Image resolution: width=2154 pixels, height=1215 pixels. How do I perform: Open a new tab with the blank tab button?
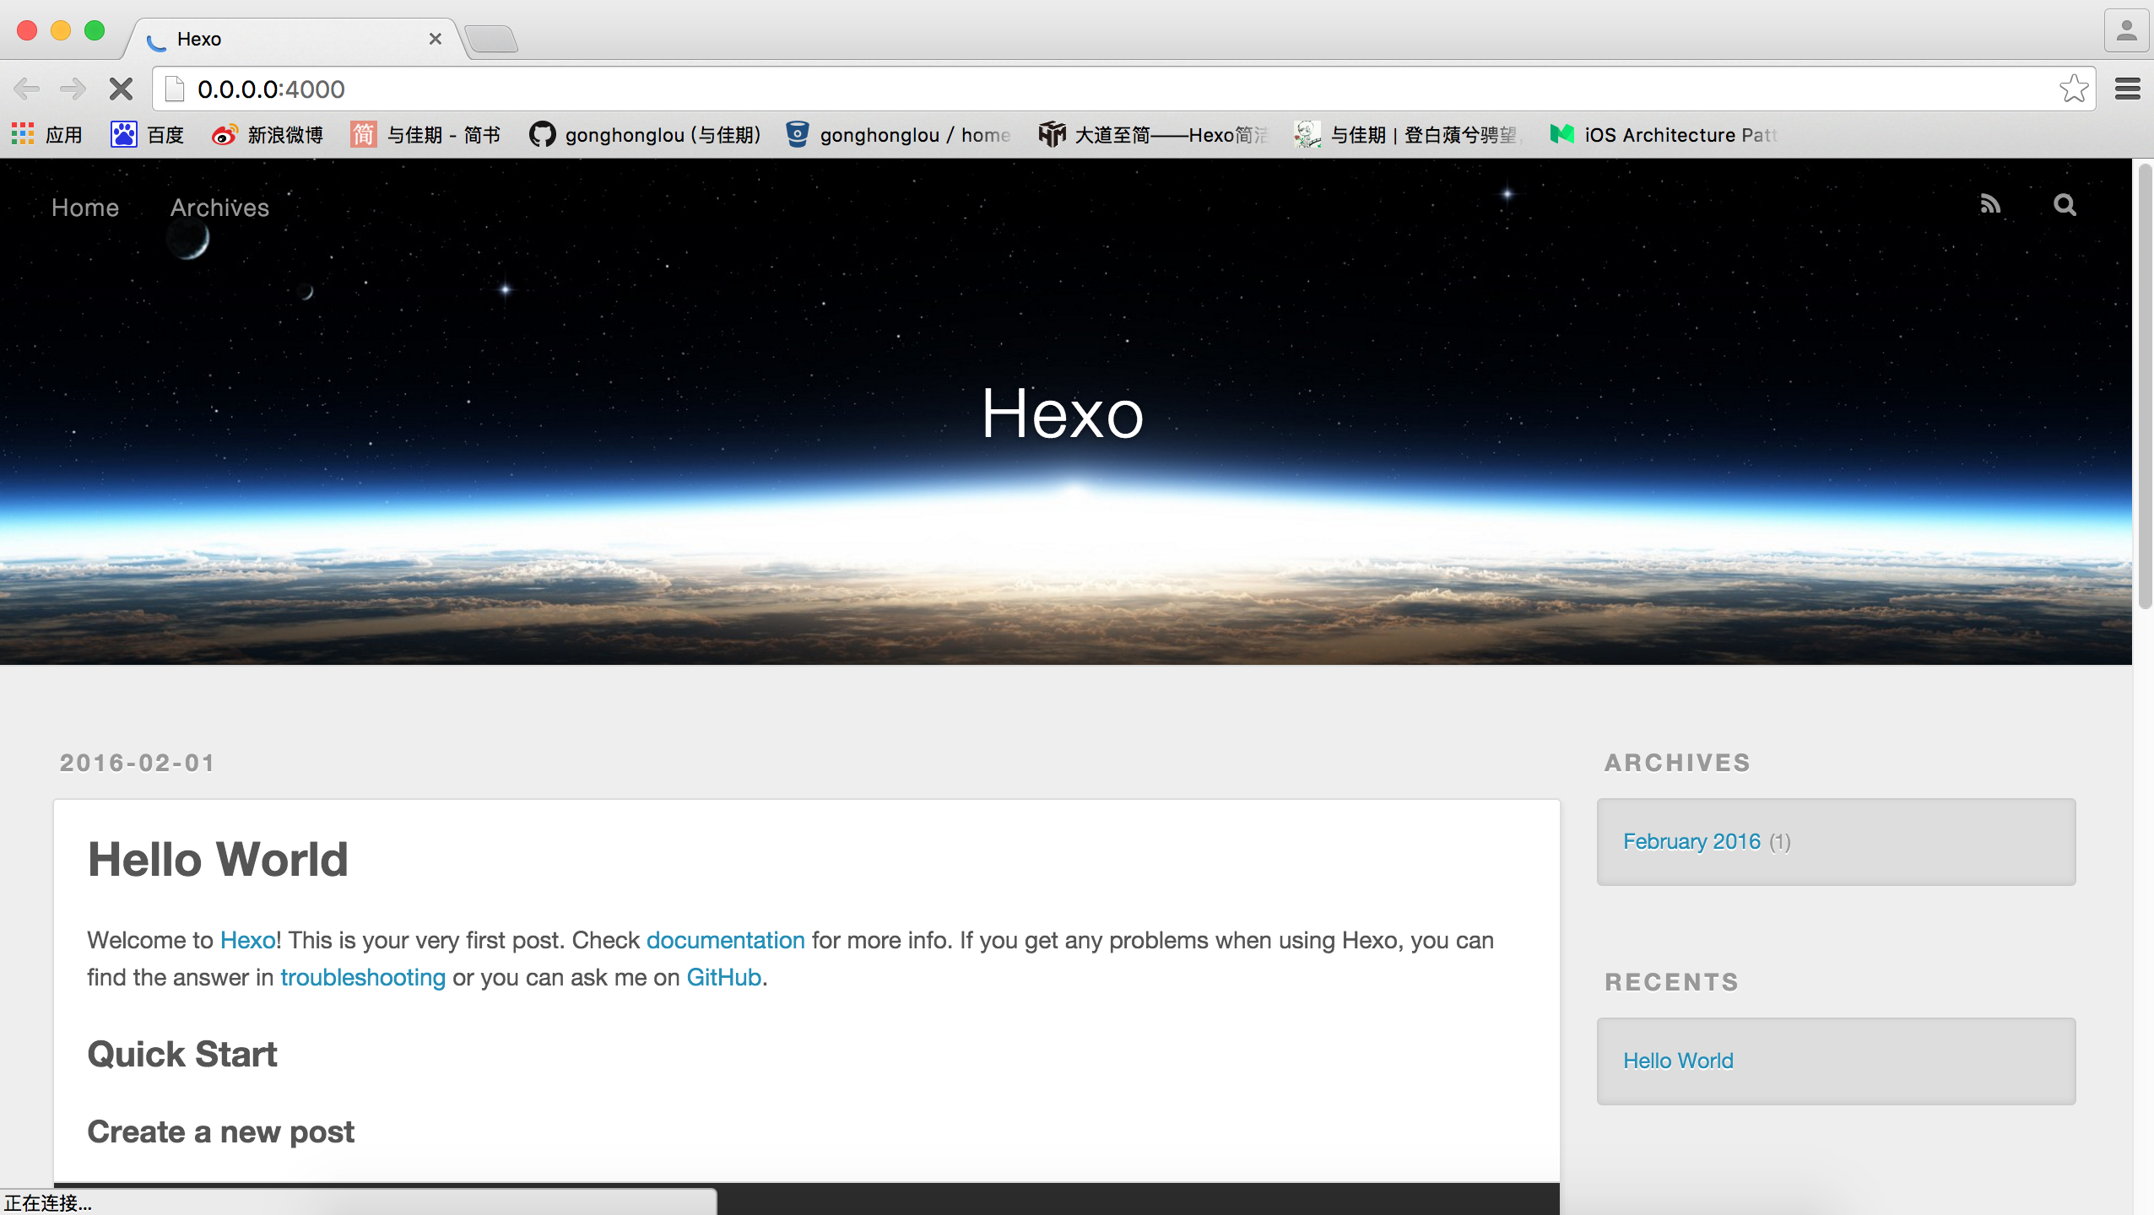[x=491, y=39]
